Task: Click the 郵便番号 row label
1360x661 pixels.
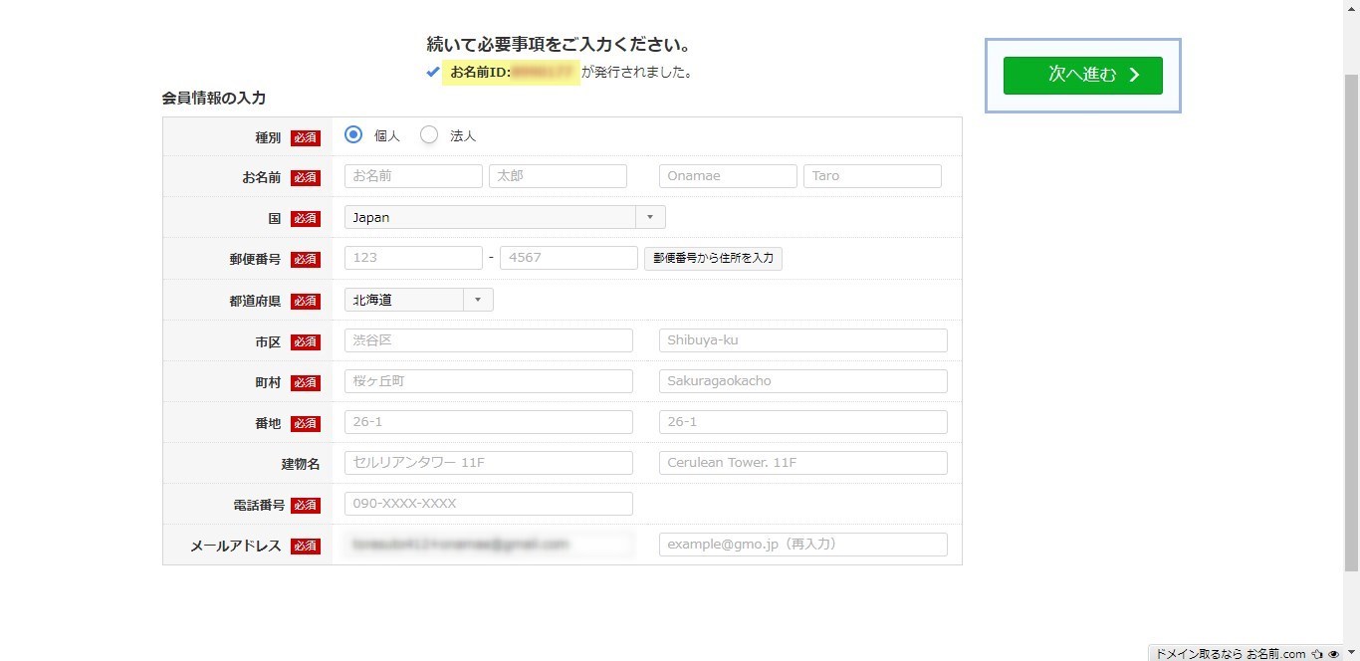Action: pyautogui.click(x=255, y=260)
